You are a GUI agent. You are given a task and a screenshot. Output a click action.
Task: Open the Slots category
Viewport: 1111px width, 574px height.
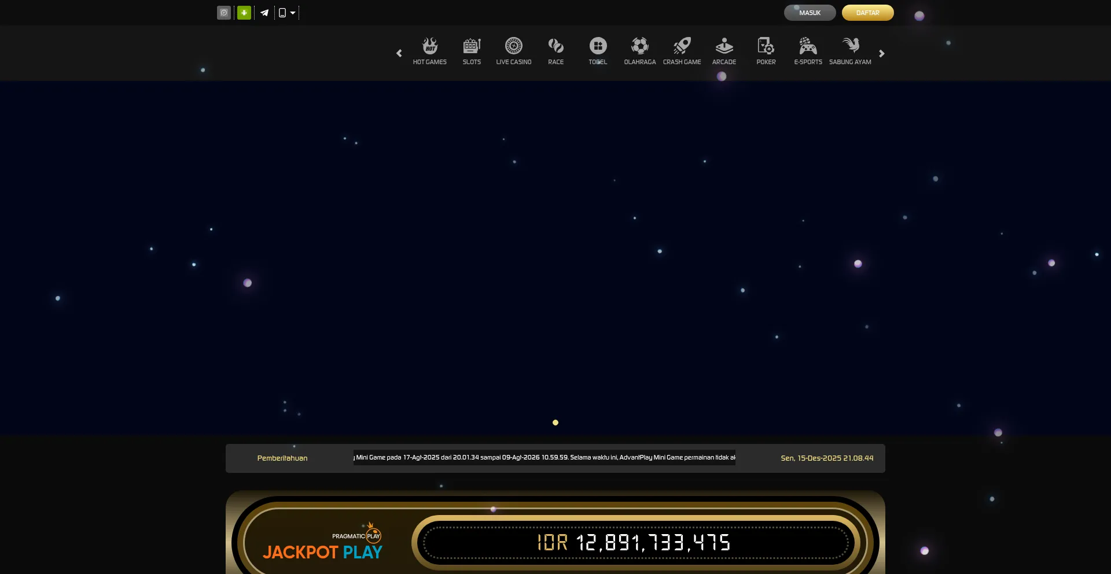click(x=472, y=51)
